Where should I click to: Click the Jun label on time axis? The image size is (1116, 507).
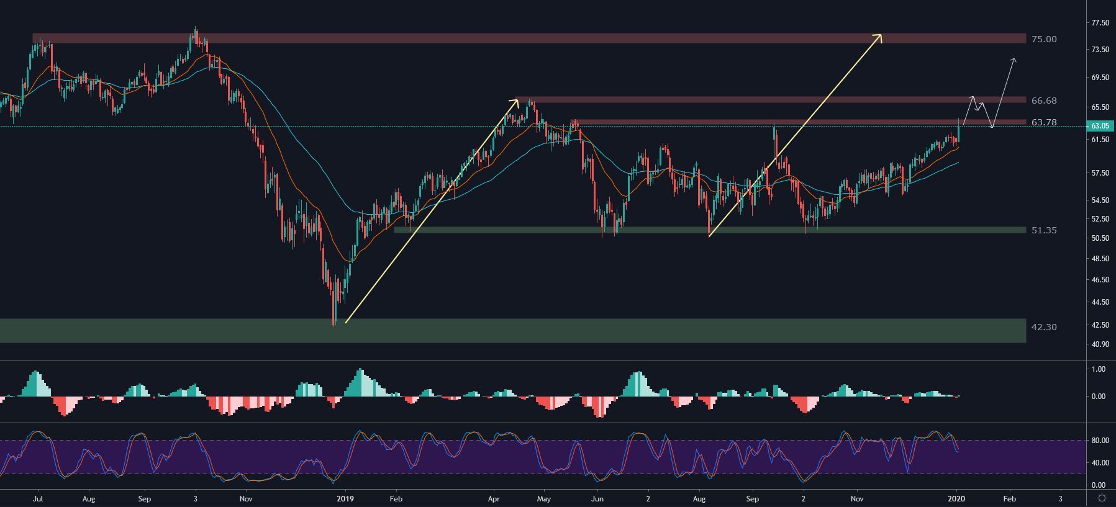[x=597, y=498]
